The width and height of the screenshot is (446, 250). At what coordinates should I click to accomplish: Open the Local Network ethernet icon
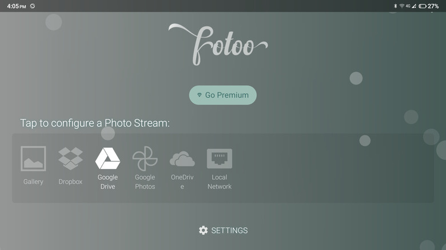(220, 159)
